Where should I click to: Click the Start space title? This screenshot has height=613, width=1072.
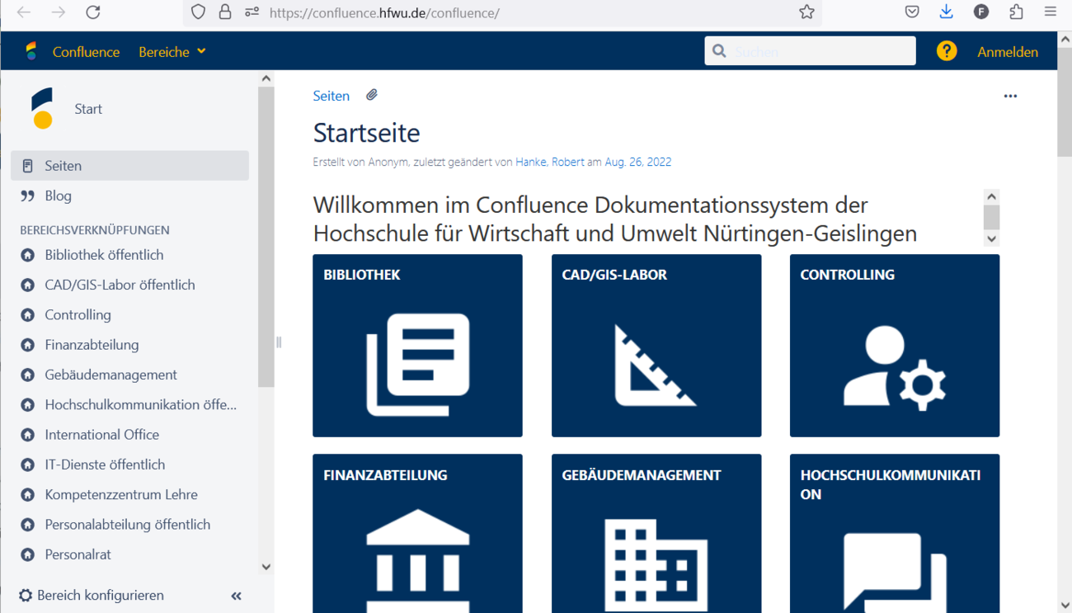click(88, 109)
